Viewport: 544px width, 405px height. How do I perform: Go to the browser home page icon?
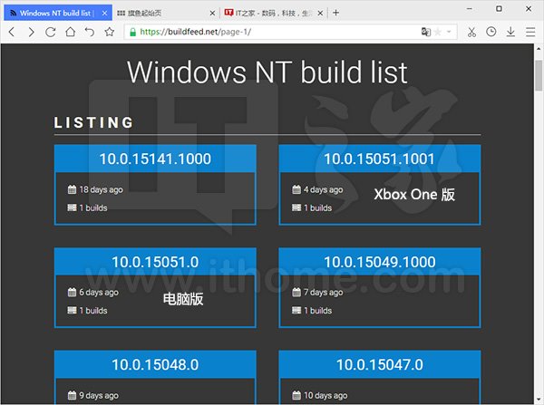click(70, 32)
